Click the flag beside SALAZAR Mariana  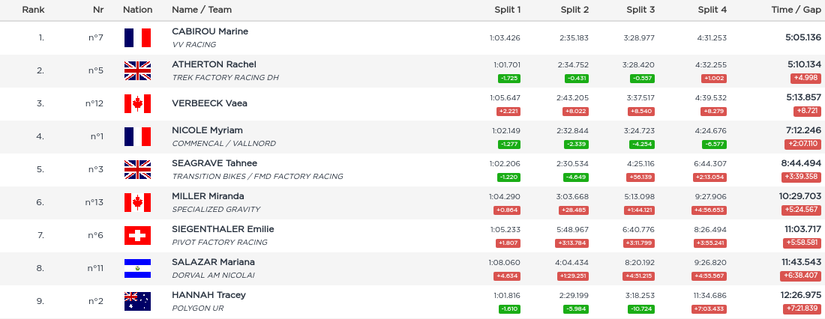click(x=137, y=268)
